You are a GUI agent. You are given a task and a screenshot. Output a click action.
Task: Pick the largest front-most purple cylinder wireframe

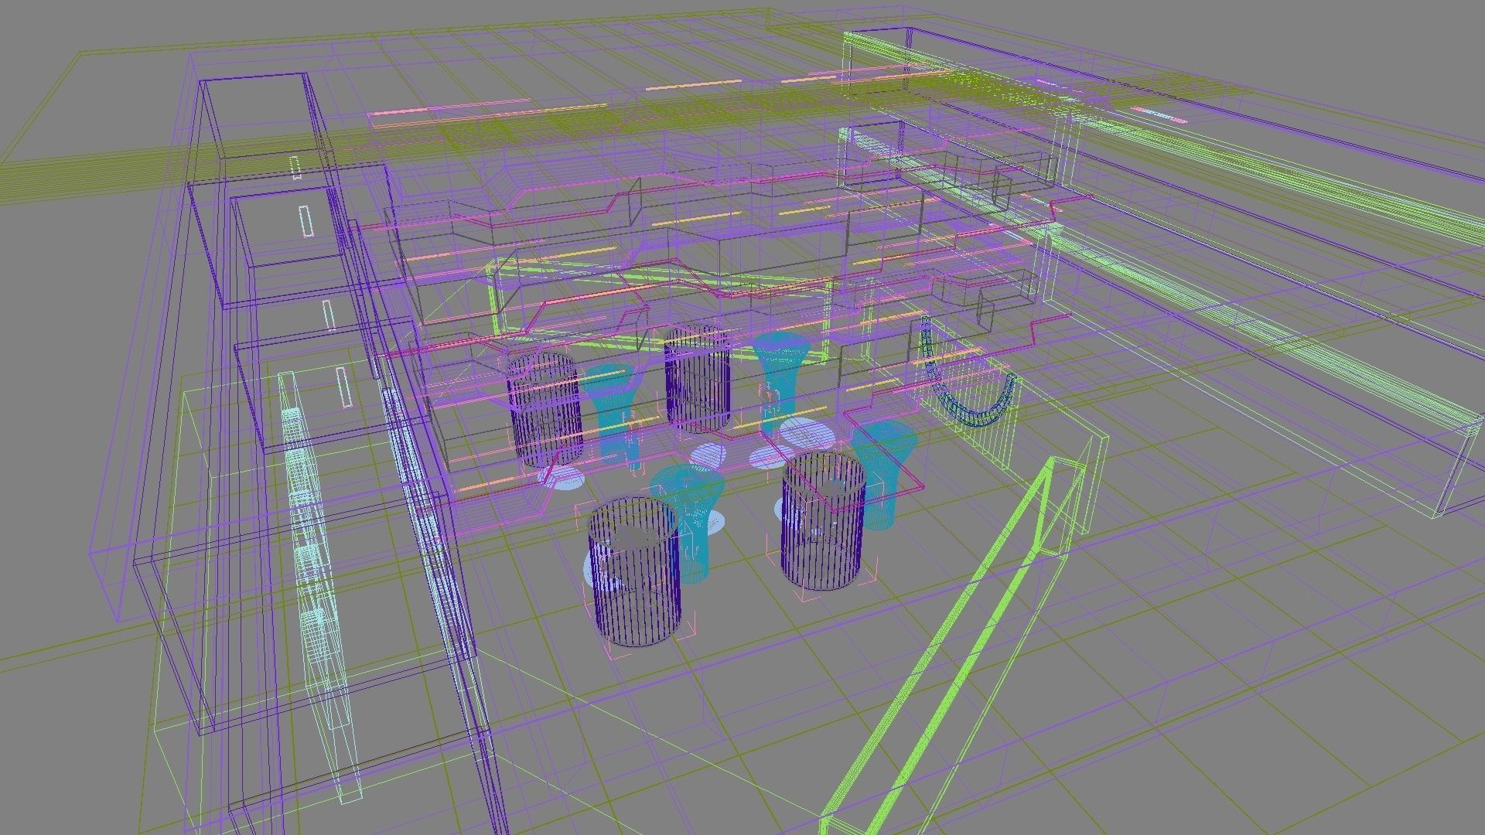click(x=634, y=571)
